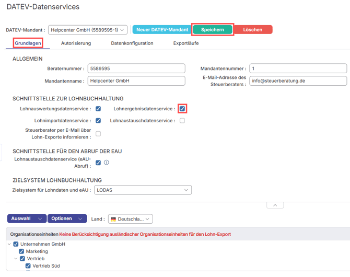This screenshot has height=277, width=350.
Task: Open the Zielsystem LODAS dropdown
Action: pos(143,190)
